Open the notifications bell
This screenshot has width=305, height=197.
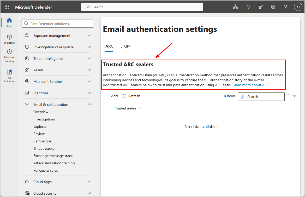pos(248,7)
